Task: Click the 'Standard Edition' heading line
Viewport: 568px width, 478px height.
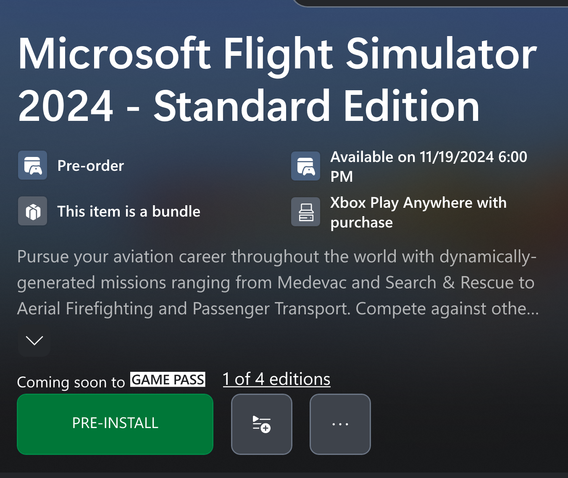Action: tap(249, 106)
